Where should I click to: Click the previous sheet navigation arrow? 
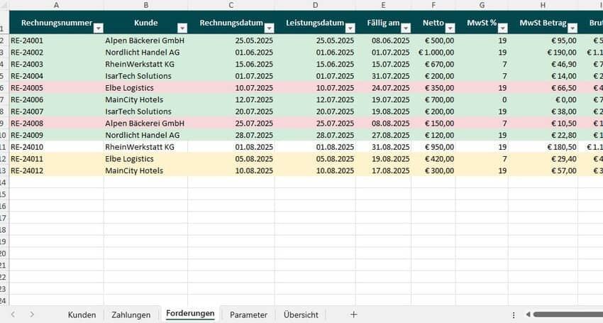(x=12, y=314)
